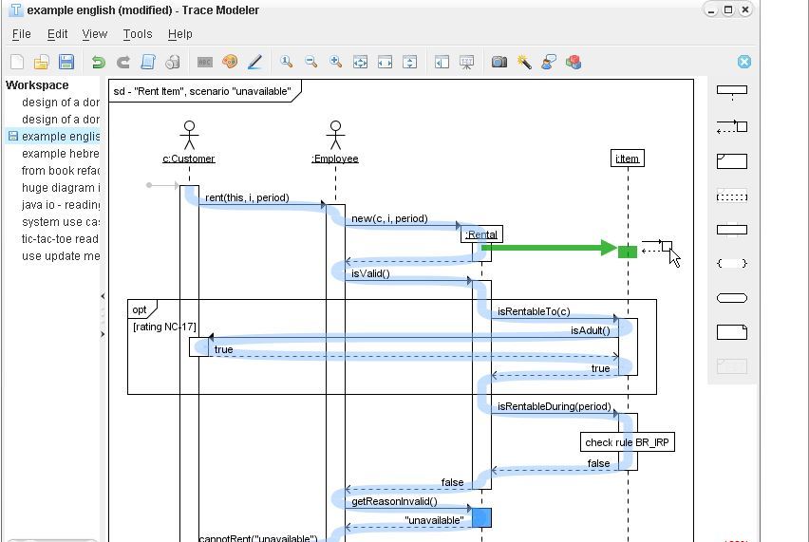Image resolution: width=809 pixels, height=542 pixels.
Task: Click the presentation mode screen icon
Action: tap(466, 63)
